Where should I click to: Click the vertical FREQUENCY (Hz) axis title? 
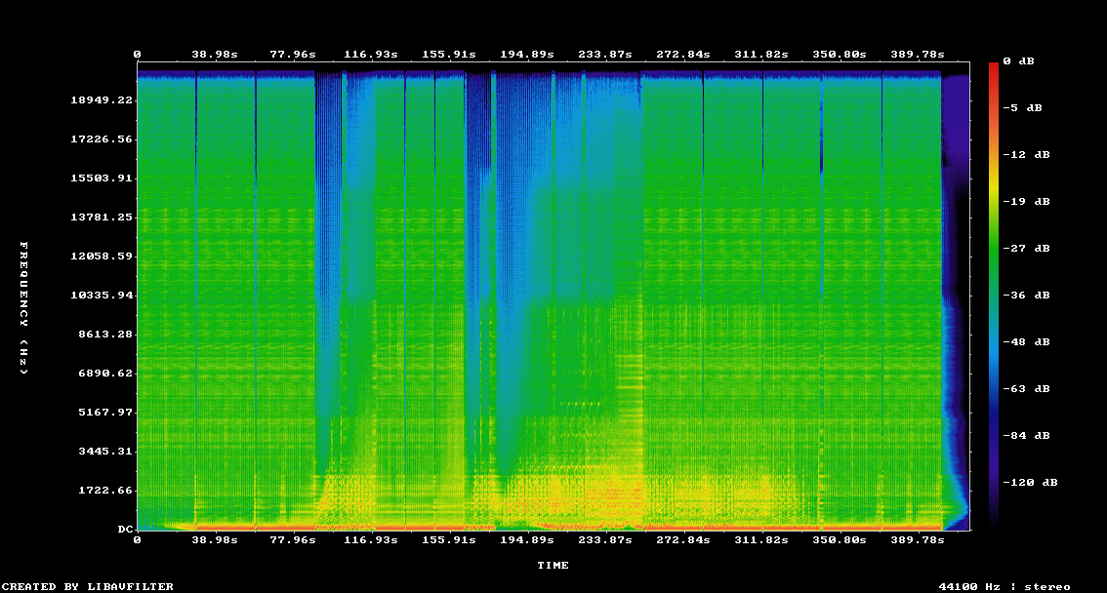point(24,307)
